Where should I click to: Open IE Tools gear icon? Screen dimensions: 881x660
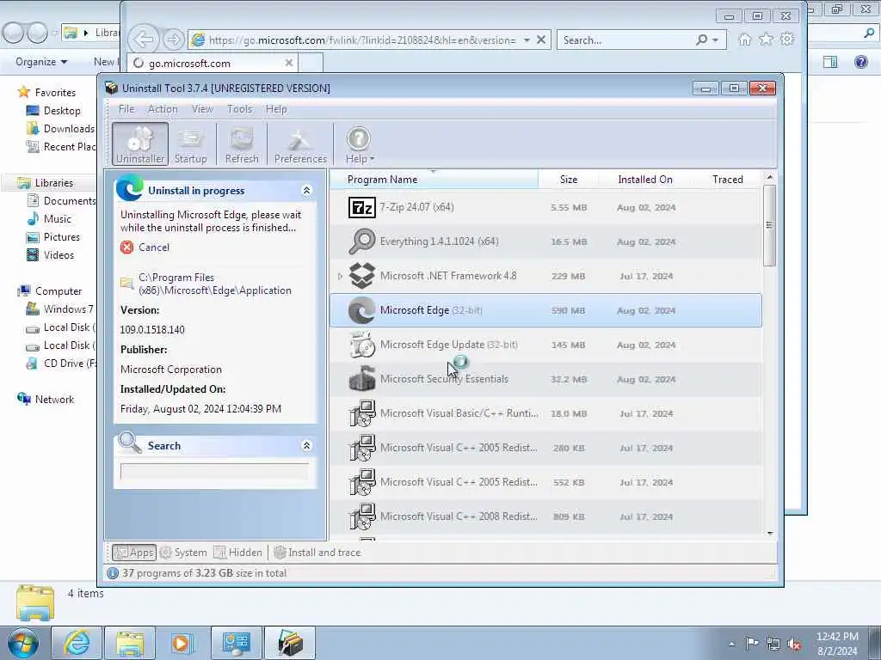pos(787,40)
